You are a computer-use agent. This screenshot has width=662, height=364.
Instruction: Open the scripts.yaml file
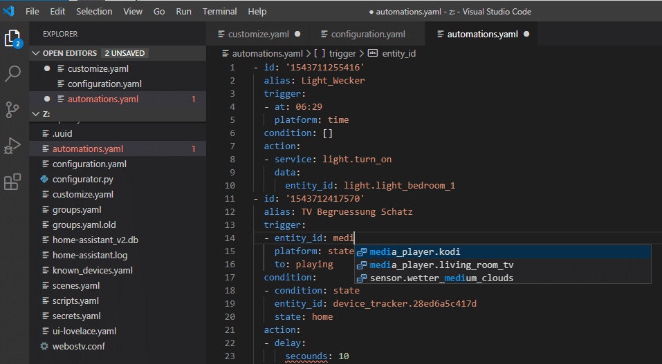pyautogui.click(x=118, y=300)
